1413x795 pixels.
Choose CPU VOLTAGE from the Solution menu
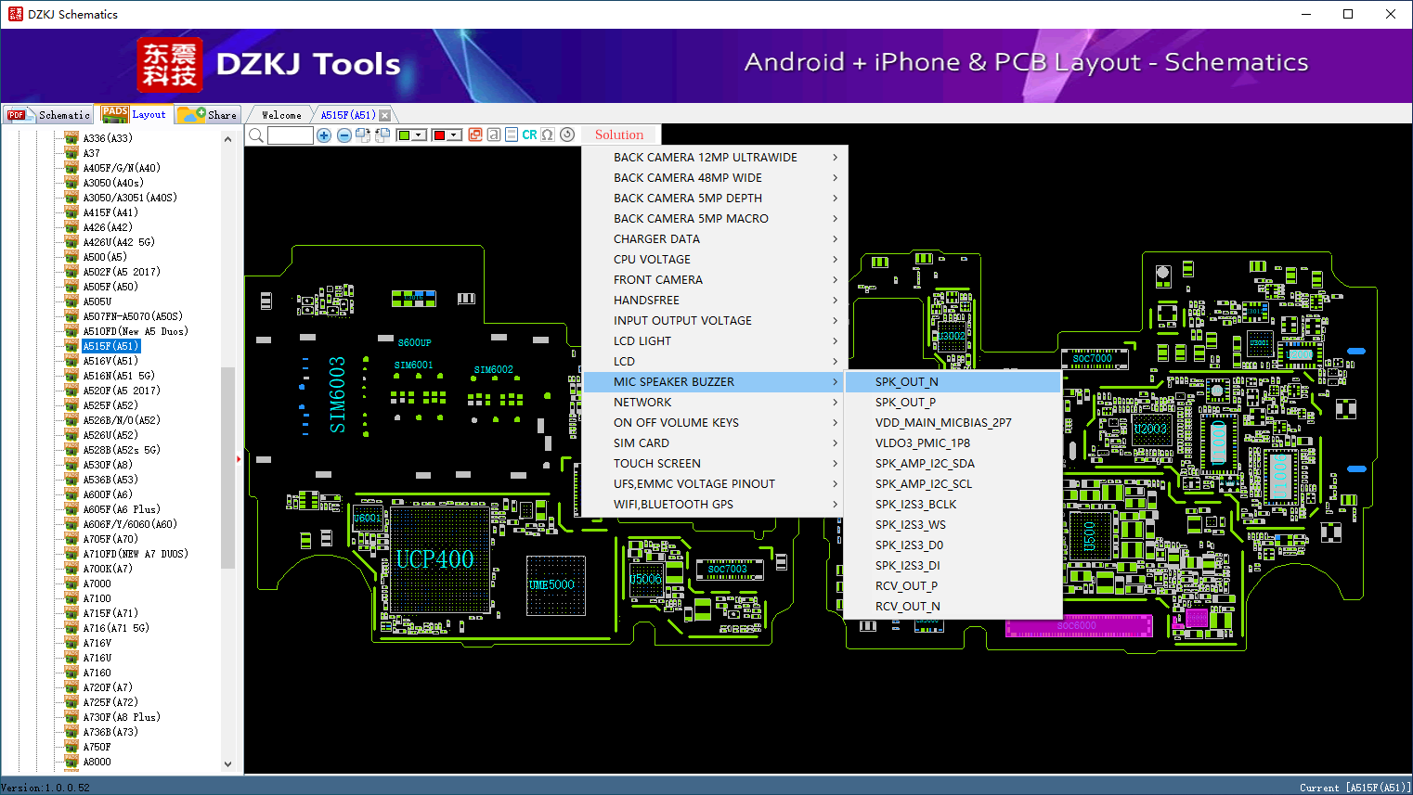click(712, 260)
